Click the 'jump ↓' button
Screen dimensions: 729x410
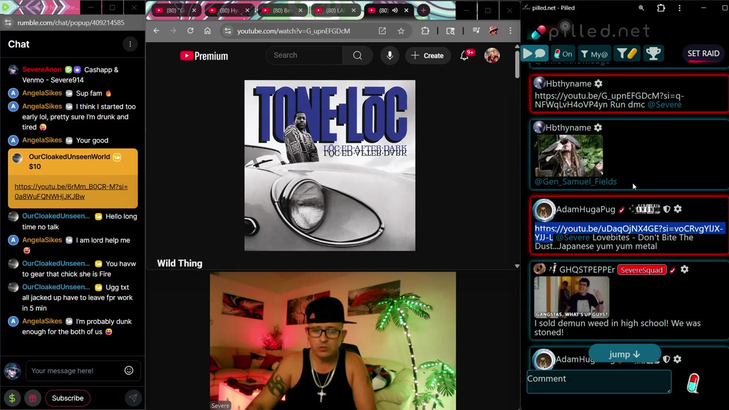(x=624, y=354)
